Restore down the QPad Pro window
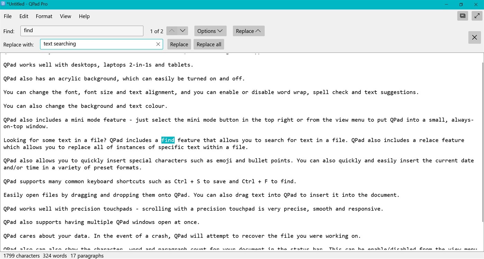The width and height of the screenshot is (484, 259). pyautogui.click(x=461, y=4)
